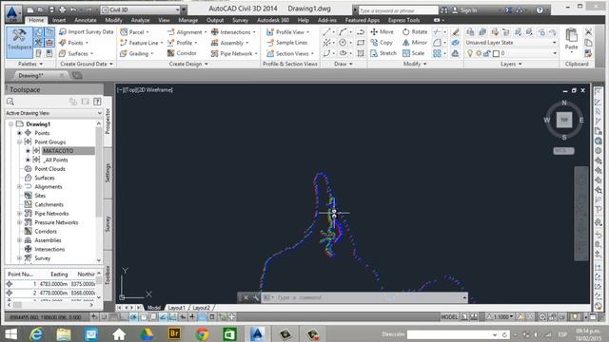Switch to Toolbox toolspace tab
609x342 pixels.
(x=108, y=275)
